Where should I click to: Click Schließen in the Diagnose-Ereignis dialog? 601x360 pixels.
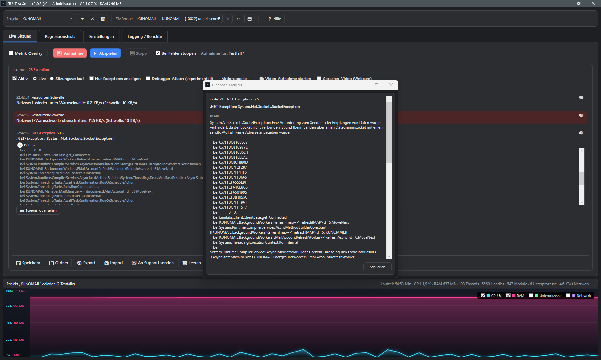(378, 267)
